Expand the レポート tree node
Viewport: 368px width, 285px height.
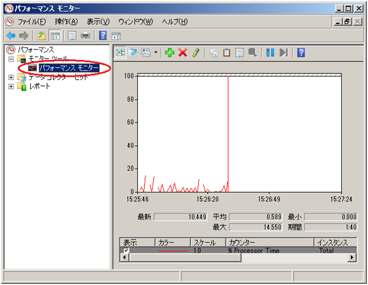click(11, 86)
